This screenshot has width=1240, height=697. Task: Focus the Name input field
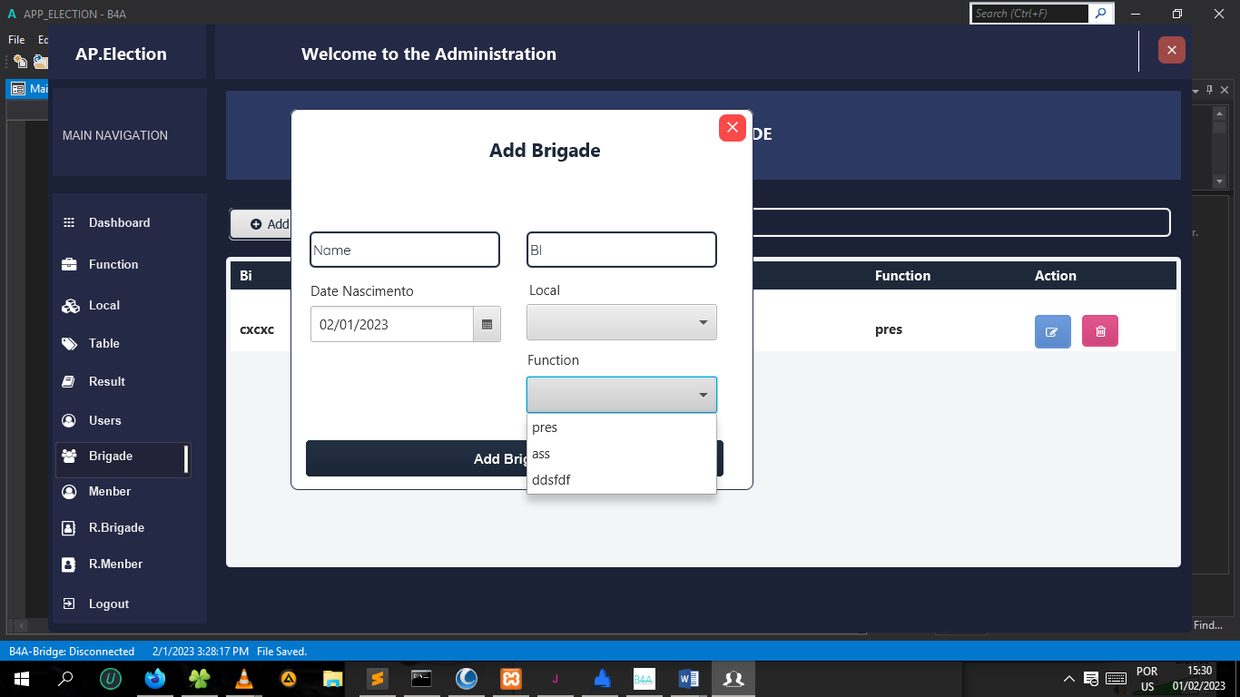pyautogui.click(x=405, y=250)
